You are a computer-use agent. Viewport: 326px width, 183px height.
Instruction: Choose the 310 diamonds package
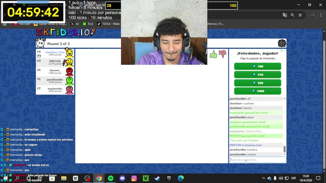tap(257, 74)
